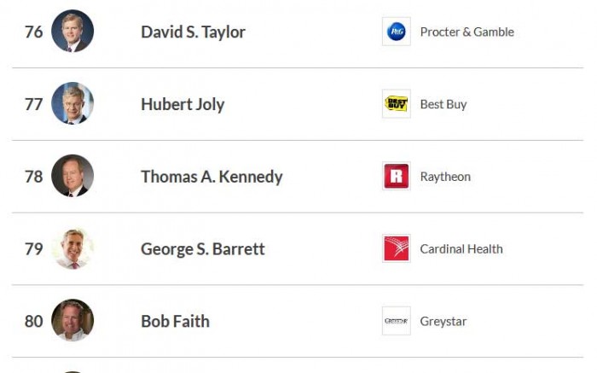The image size is (597, 373).
Task: Go to the Procter & Gamble company text
Action: point(467,32)
